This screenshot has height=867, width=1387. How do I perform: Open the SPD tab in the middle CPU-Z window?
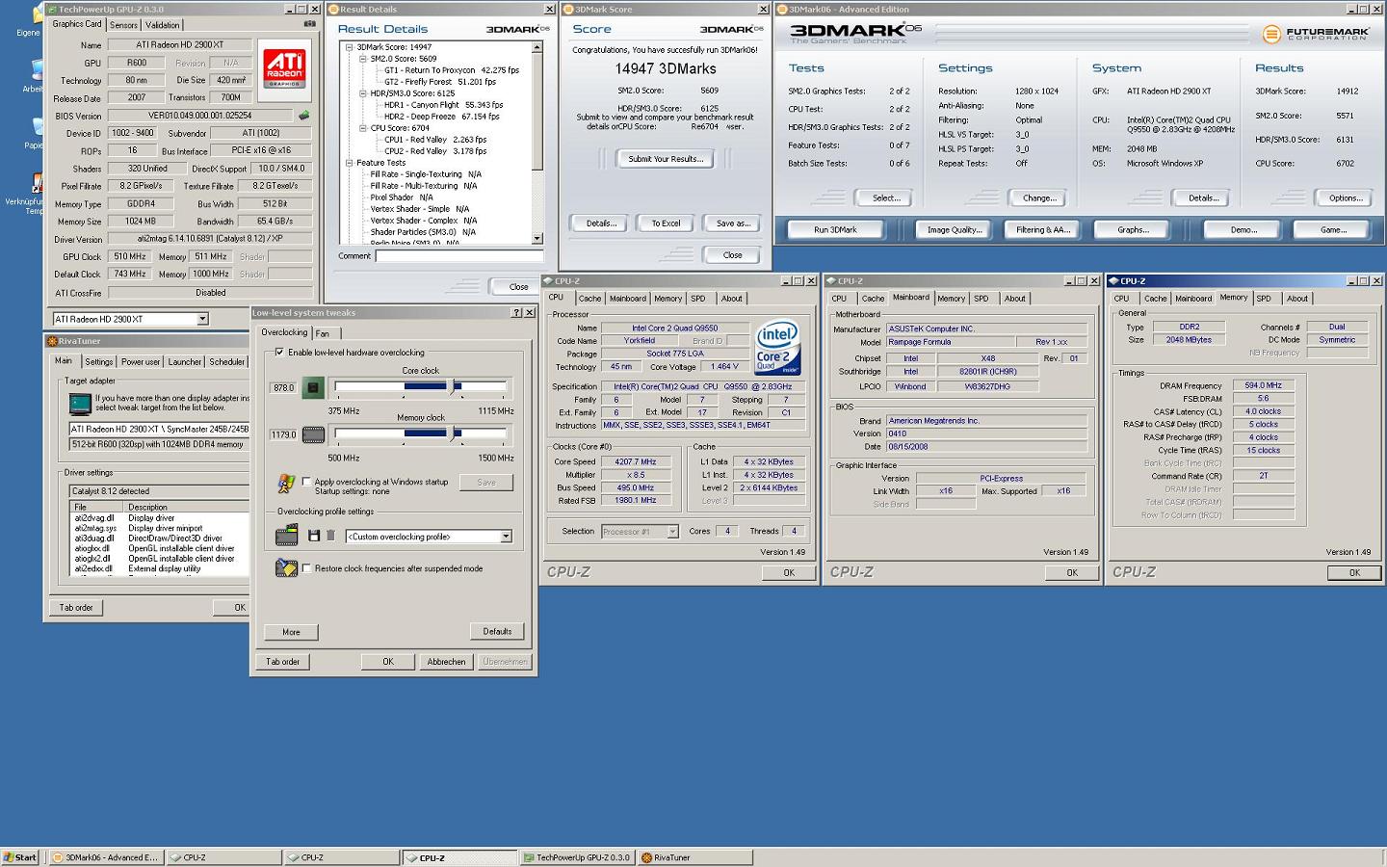coord(981,299)
